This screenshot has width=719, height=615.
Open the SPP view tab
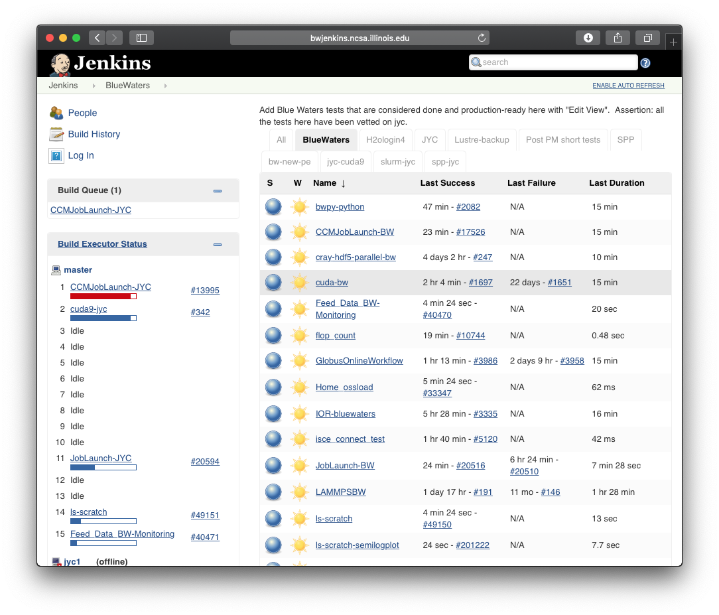click(625, 140)
